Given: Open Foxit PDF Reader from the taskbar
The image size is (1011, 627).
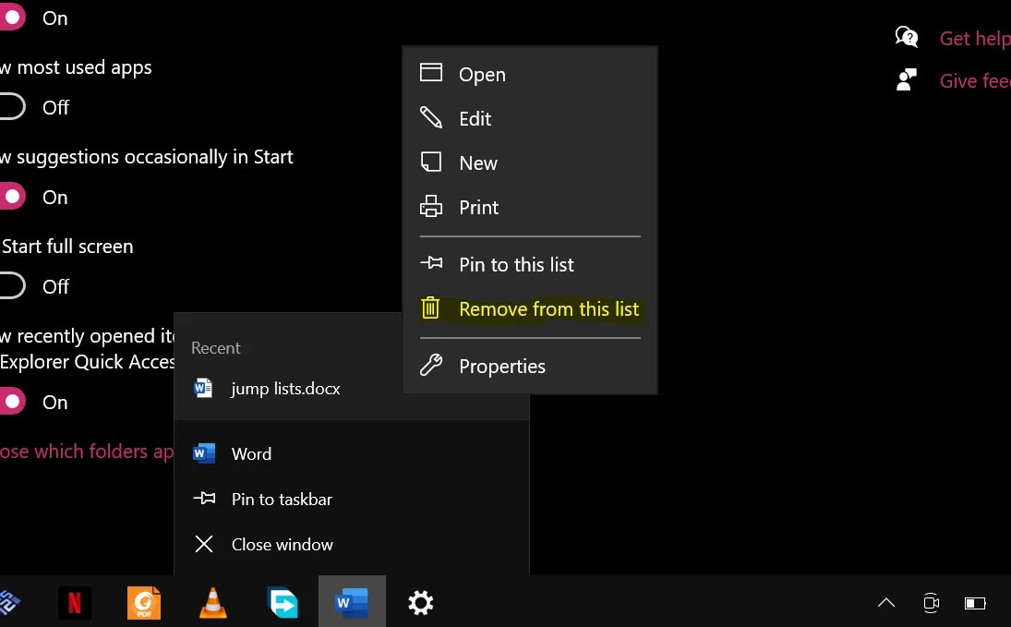Looking at the screenshot, I should (143, 602).
